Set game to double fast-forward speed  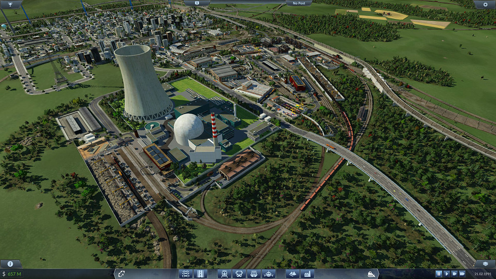coord(454,274)
